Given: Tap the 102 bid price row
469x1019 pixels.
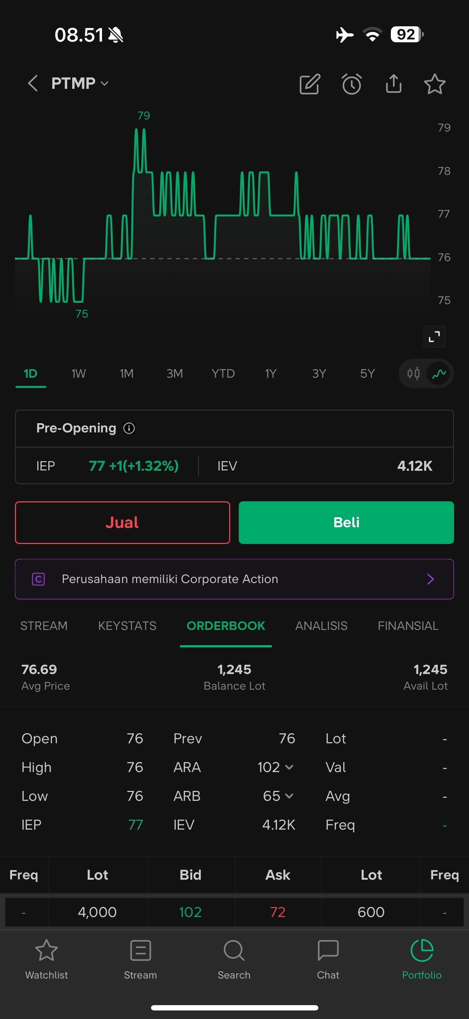Looking at the screenshot, I should tap(190, 912).
